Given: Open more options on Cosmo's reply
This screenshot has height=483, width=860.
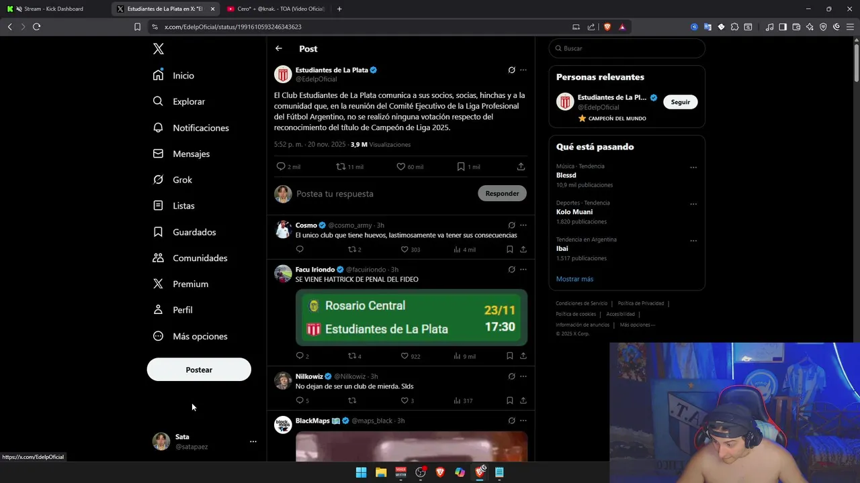Looking at the screenshot, I should coord(523,225).
